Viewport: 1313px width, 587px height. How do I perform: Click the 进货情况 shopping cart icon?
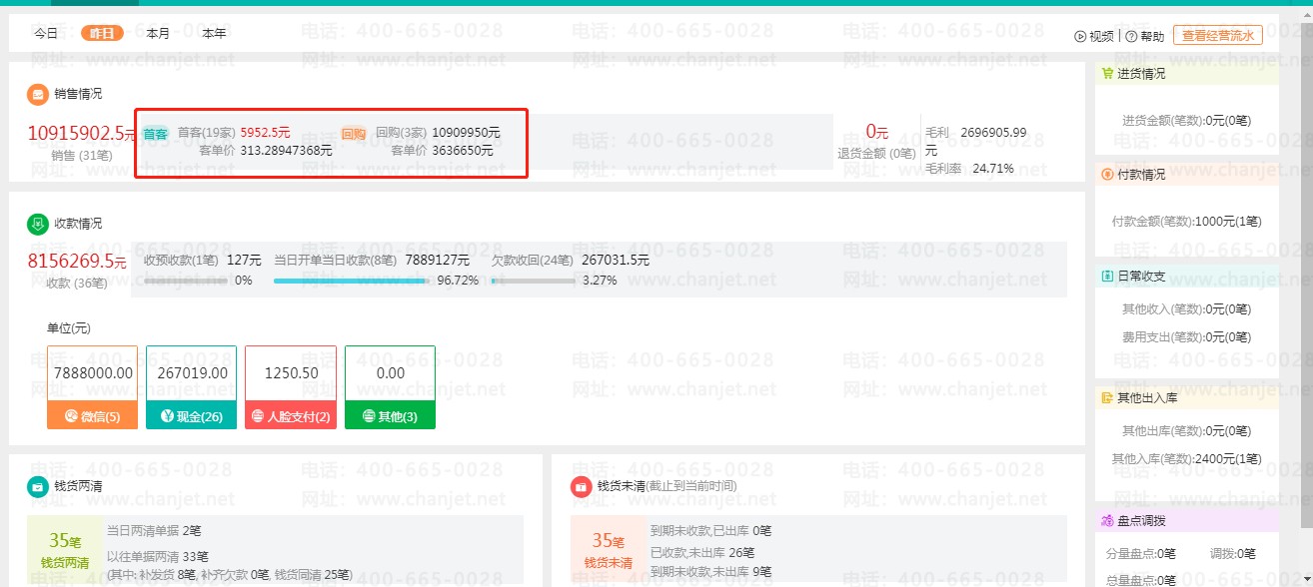coord(1107,74)
